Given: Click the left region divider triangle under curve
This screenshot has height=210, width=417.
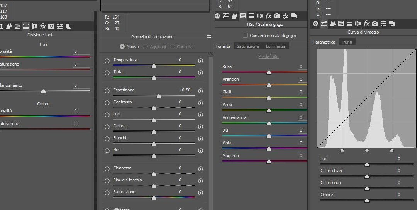Looking at the screenshot, I should [x=342, y=151].
